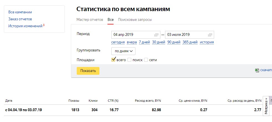Image resolution: width=272 pixels, height=122 pixels.
Task: Tick the 'сети' checkbox
Action: tap(146, 60)
